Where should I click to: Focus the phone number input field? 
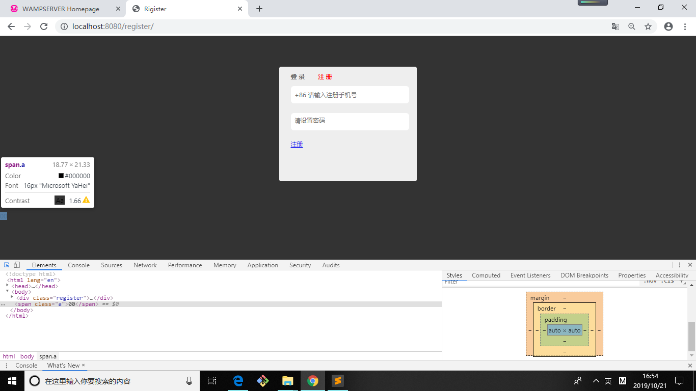coord(350,95)
